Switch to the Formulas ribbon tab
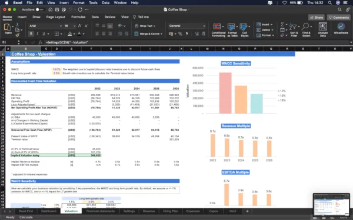 click(78, 17)
